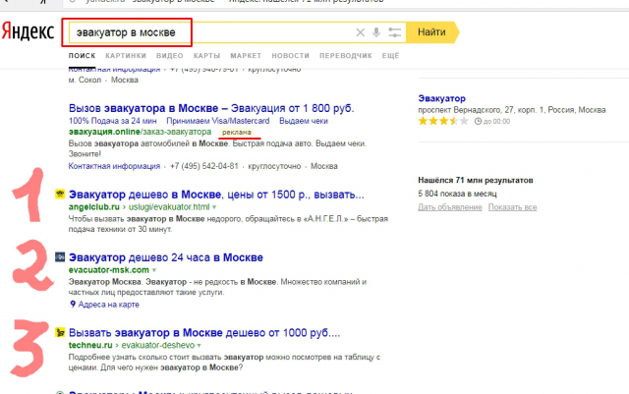Open the evakuator-deshevo path link

(x=158, y=345)
